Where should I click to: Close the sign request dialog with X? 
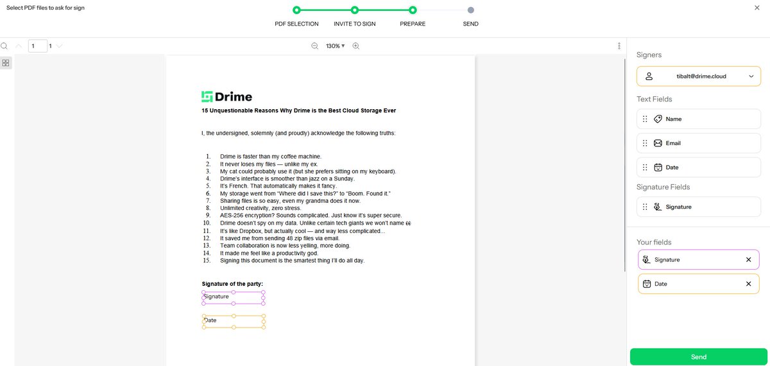coord(757,8)
